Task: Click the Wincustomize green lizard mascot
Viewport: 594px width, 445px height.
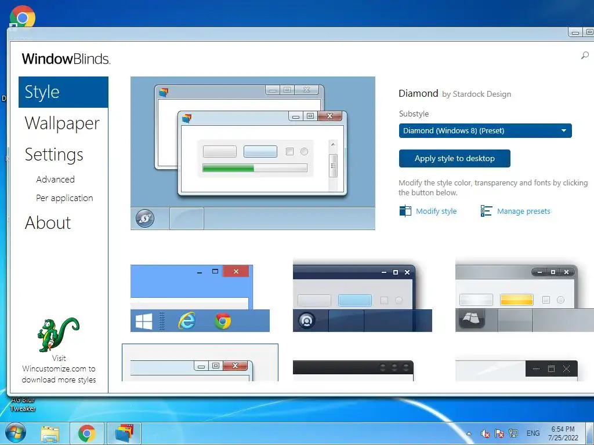Action: (x=59, y=334)
